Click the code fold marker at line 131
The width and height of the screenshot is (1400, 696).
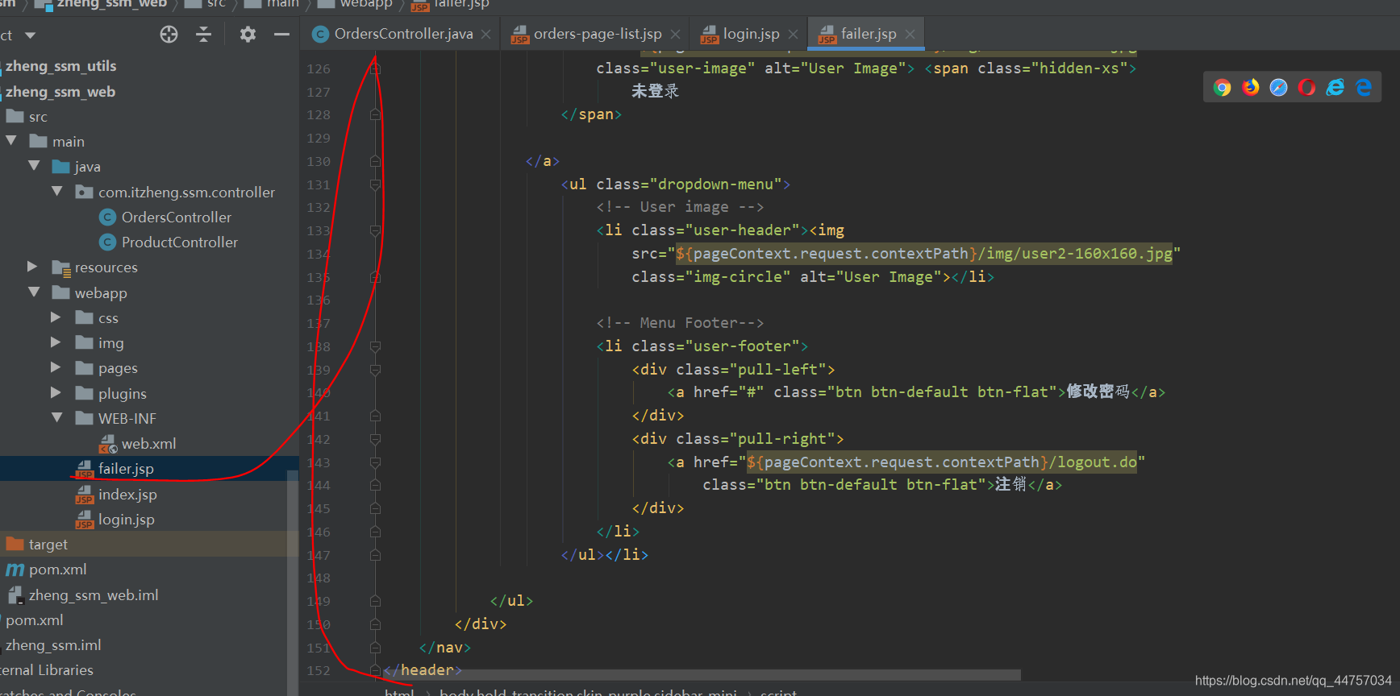click(375, 184)
